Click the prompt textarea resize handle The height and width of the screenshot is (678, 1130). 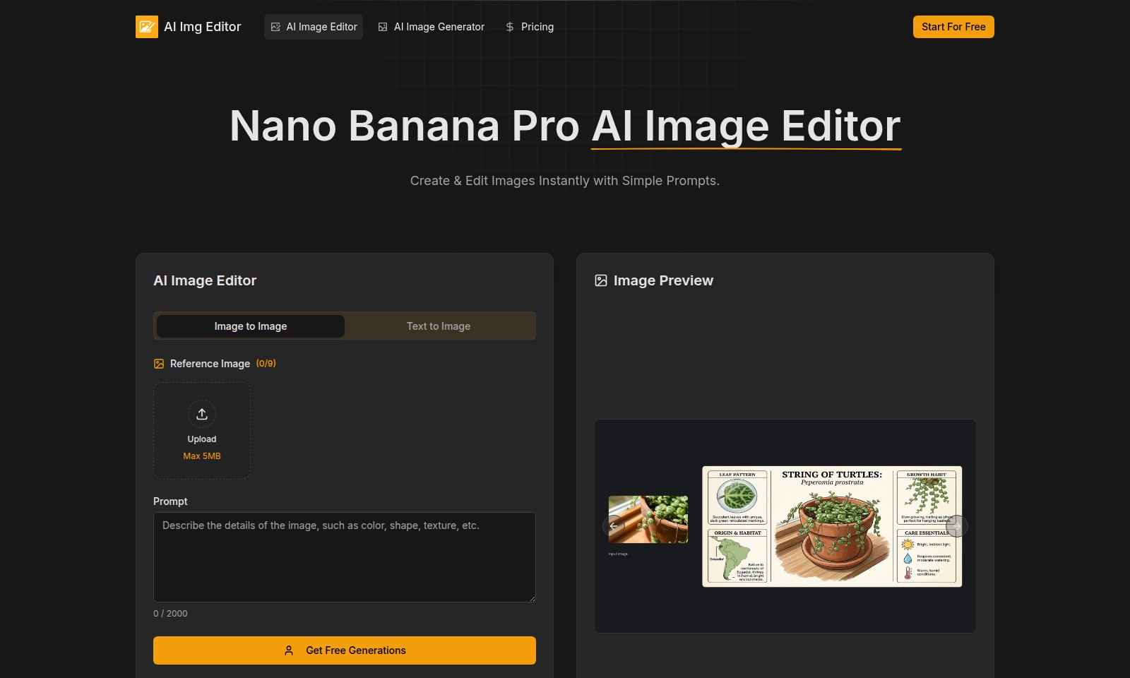point(532,598)
